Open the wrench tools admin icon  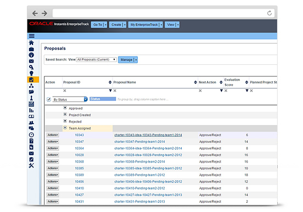pos(31,165)
